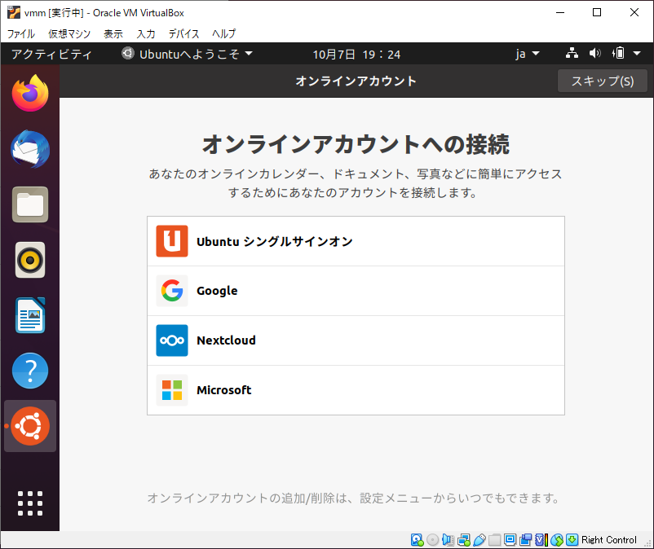Click the VirtualBox mouse integration status icon
This screenshot has height=549, width=654.
(557, 540)
